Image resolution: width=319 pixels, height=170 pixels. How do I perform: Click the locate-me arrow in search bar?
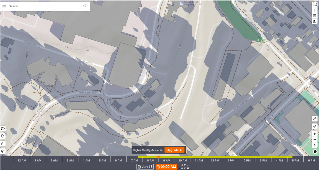pyautogui.click(x=85, y=6)
